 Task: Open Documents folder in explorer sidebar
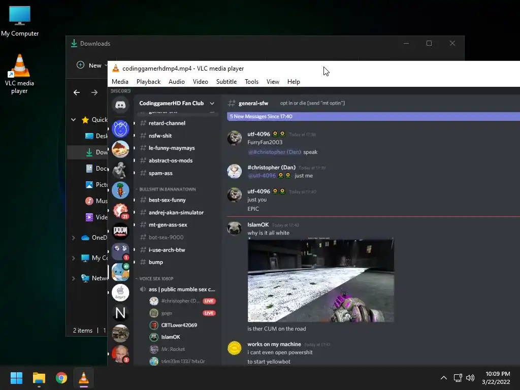tap(96, 169)
